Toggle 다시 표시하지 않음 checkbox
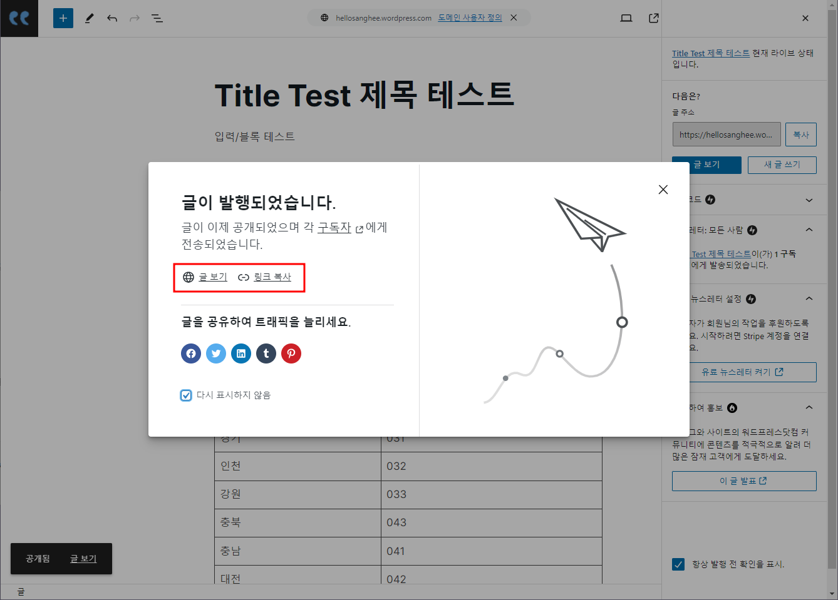The image size is (838, 600). point(186,395)
